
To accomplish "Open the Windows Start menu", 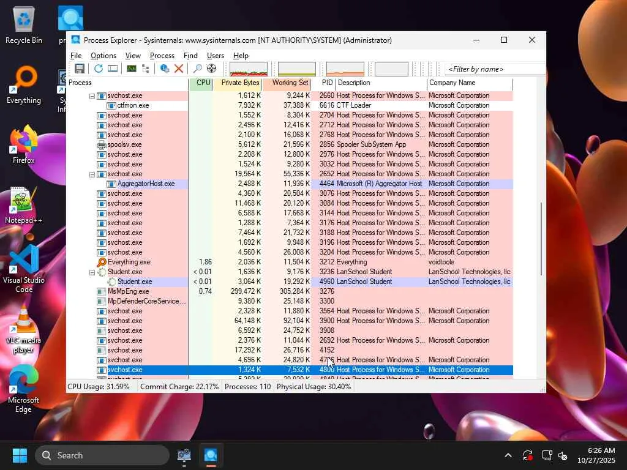I will point(20,455).
